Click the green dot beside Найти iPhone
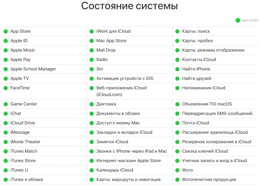This screenshot has width=261, height=186. click(x=177, y=69)
